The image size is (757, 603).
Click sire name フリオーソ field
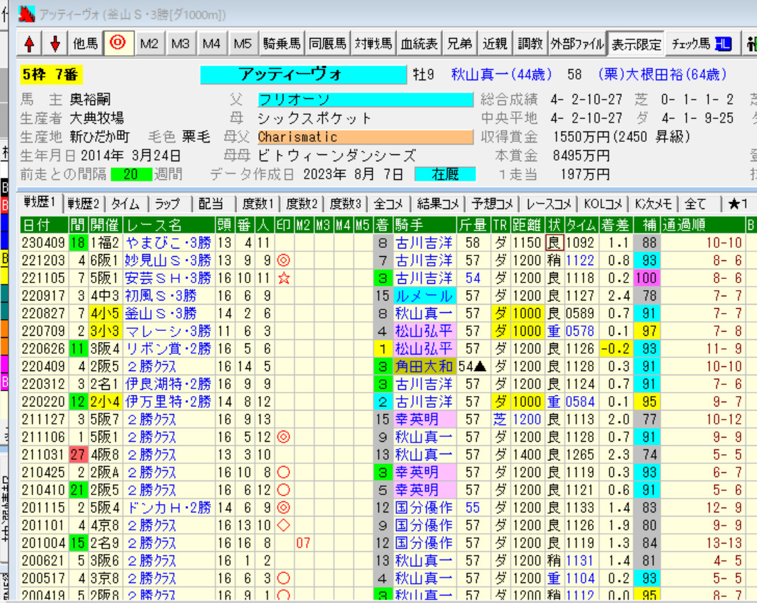[365, 100]
